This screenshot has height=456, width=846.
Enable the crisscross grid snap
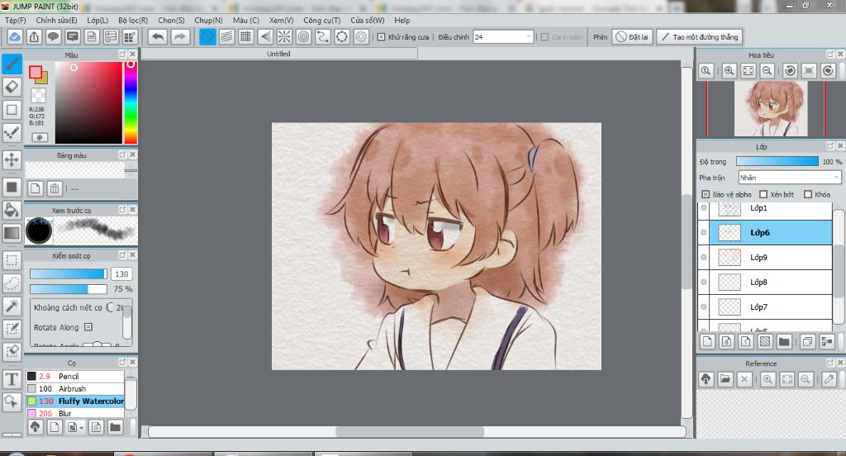[246, 37]
